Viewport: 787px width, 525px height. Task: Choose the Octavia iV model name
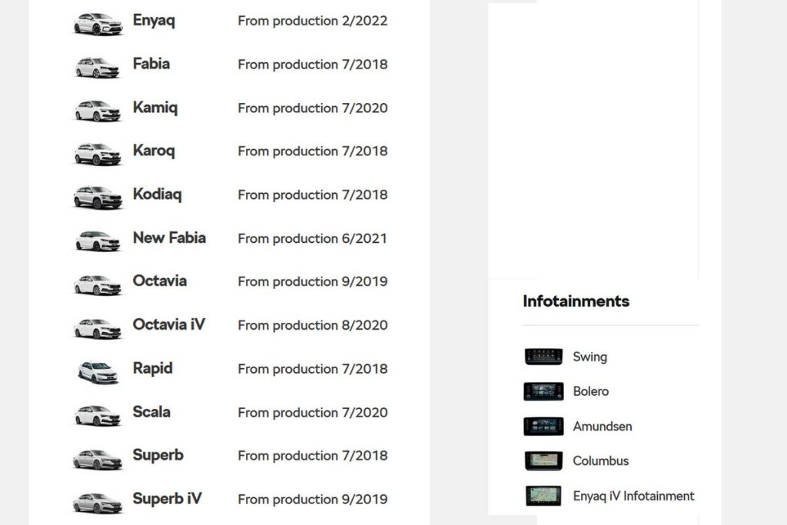coord(169,324)
